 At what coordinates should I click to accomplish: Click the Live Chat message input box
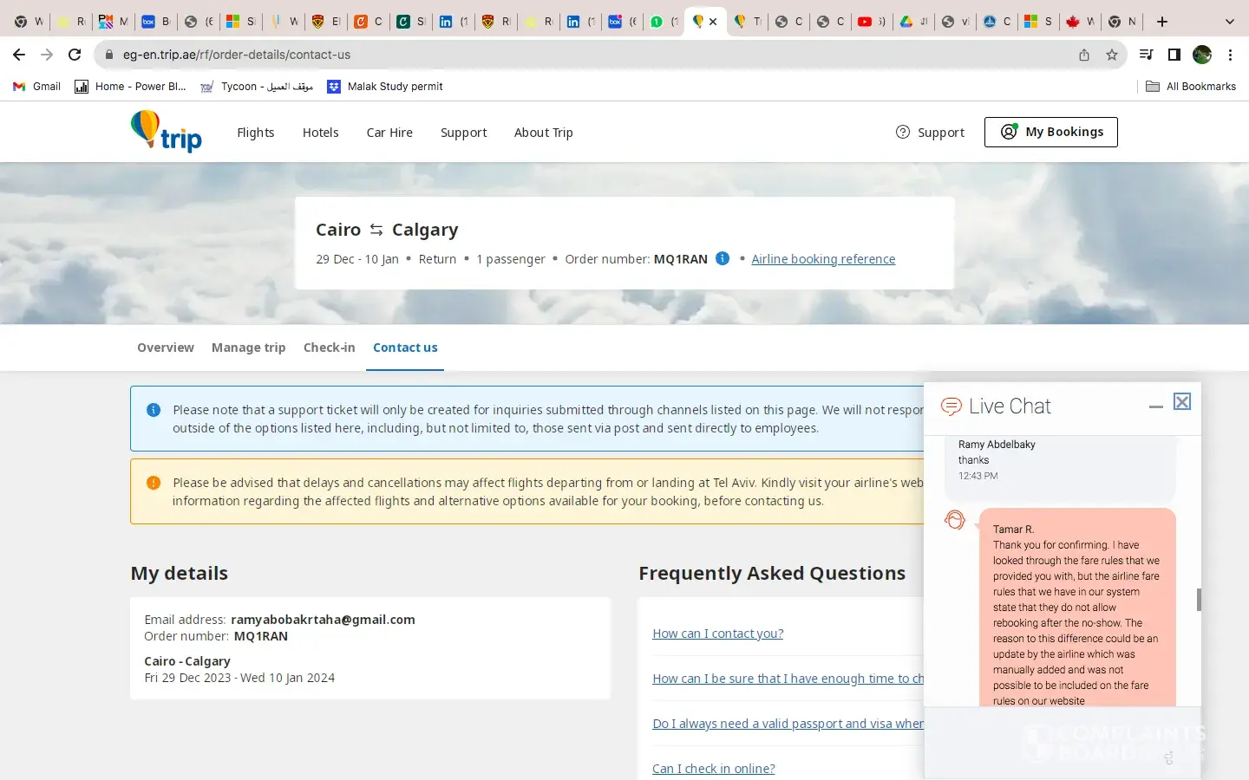pyautogui.click(x=1063, y=742)
